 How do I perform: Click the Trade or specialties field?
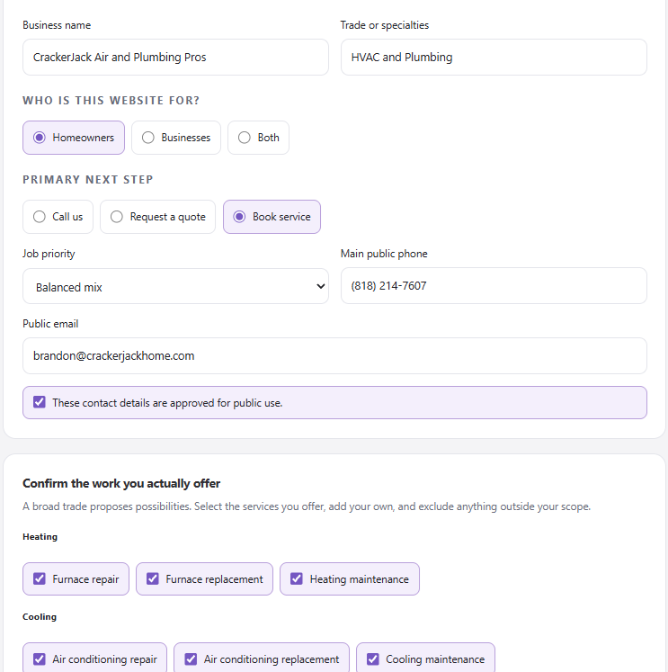coord(494,58)
